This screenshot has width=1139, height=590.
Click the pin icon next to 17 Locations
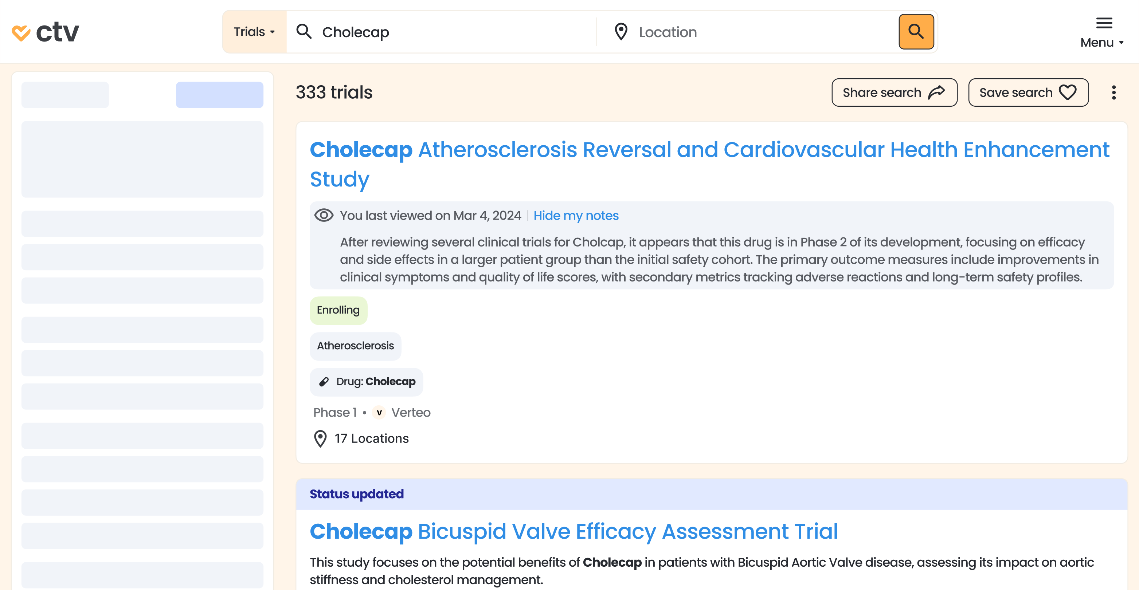[x=320, y=438]
